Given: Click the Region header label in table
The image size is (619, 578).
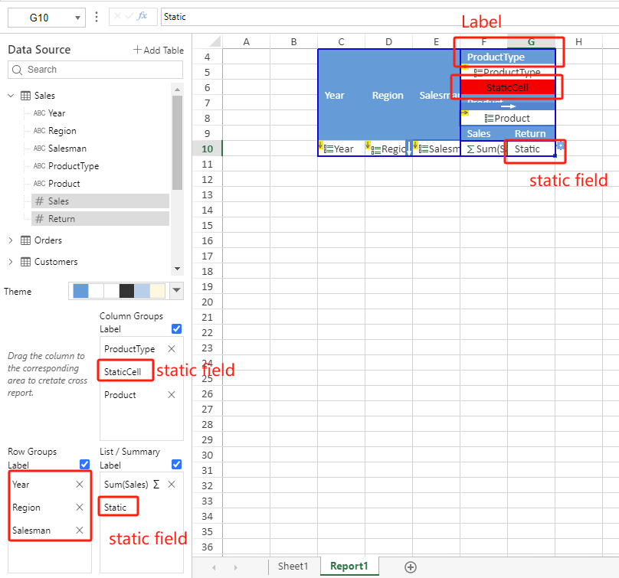Looking at the screenshot, I should point(388,96).
